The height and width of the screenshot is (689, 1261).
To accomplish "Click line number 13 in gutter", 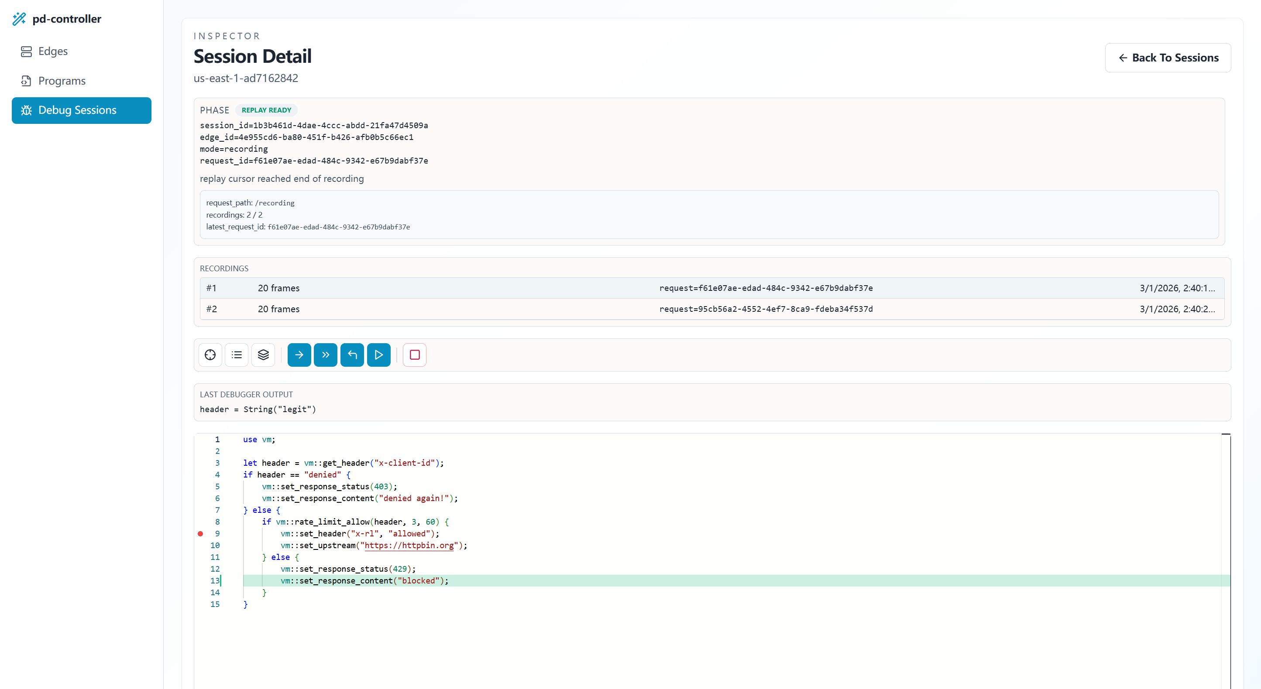I will pos(215,580).
